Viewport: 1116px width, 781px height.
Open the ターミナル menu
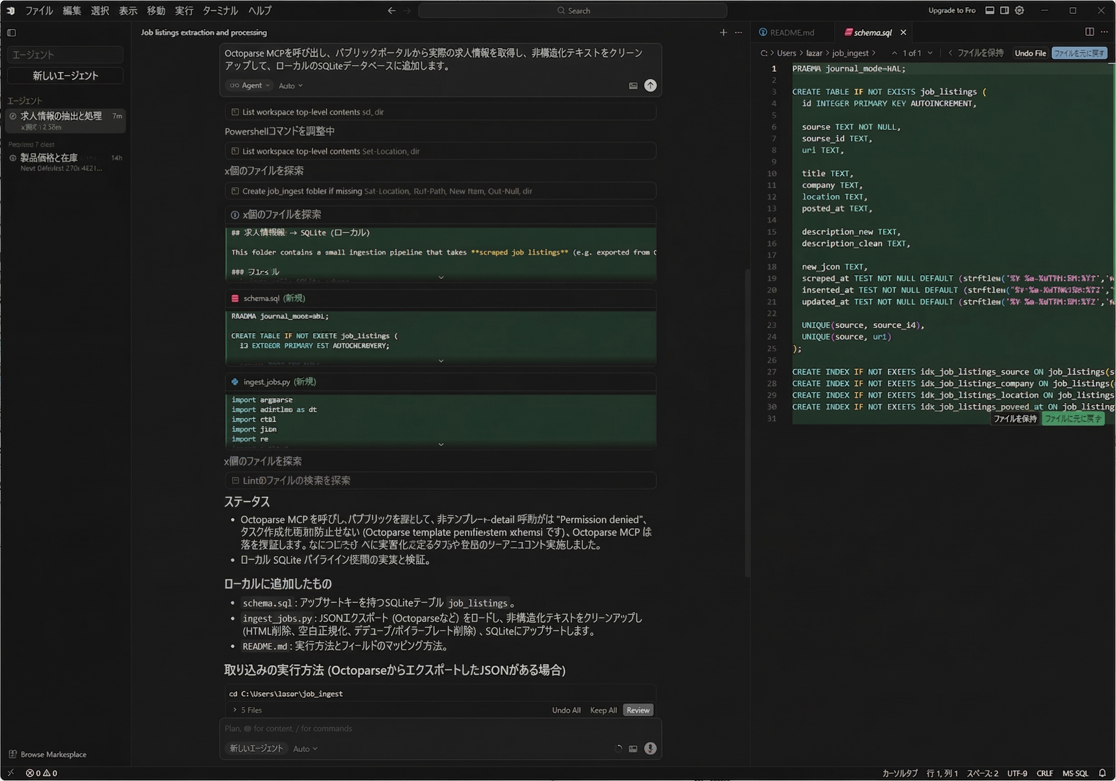(220, 10)
